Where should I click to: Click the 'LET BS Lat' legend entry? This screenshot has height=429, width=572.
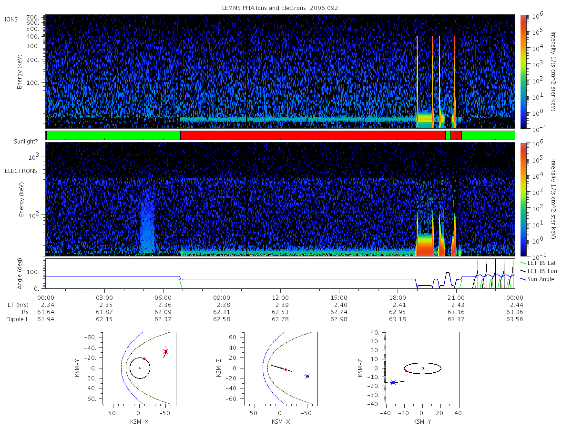(537, 263)
